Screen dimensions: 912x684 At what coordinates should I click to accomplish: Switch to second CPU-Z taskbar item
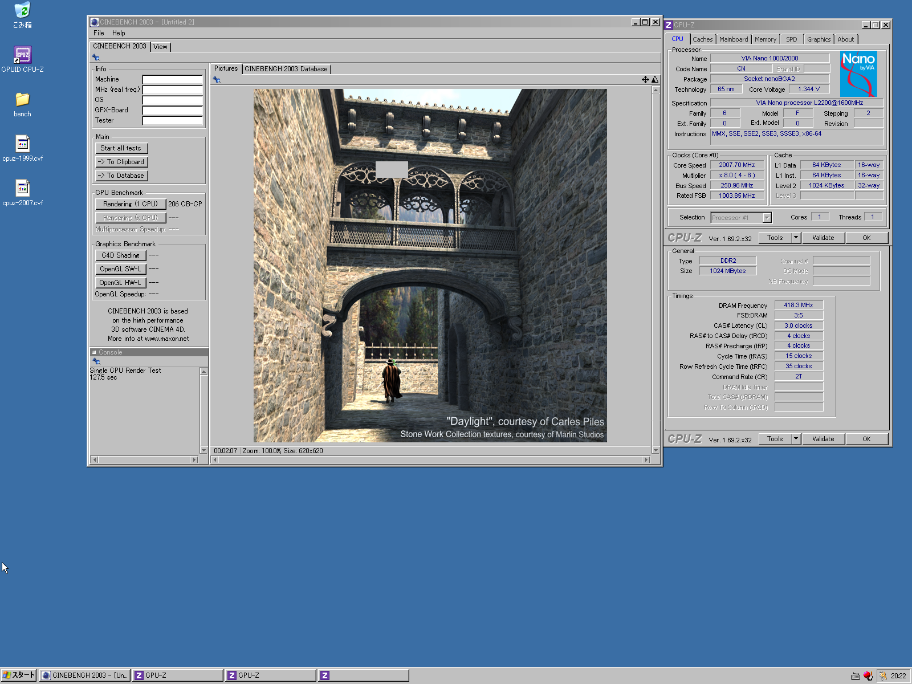271,675
